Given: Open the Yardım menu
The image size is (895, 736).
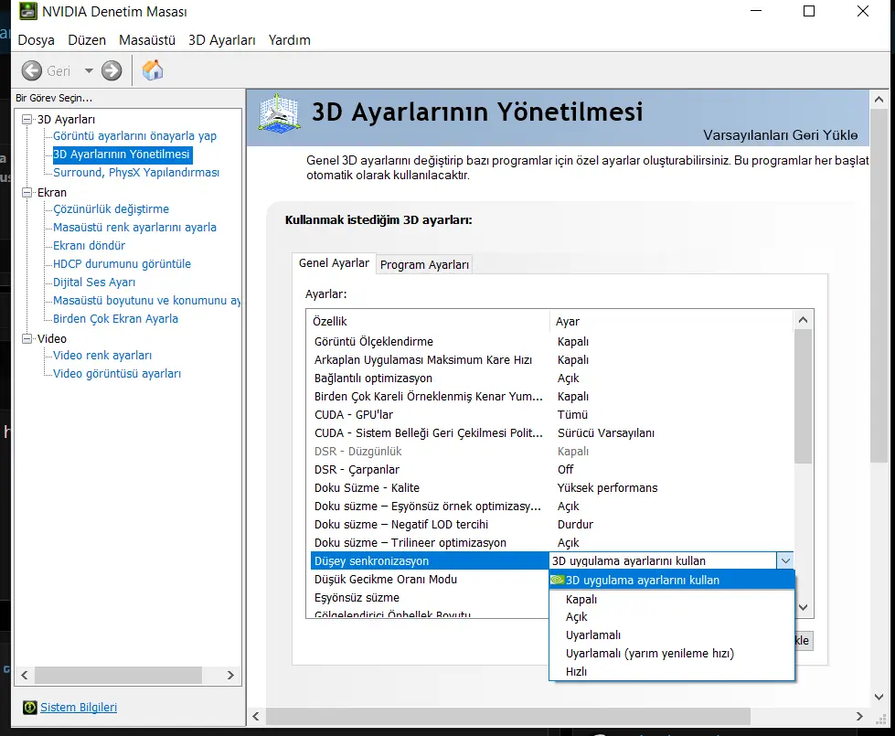Looking at the screenshot, I should point(290,40).
